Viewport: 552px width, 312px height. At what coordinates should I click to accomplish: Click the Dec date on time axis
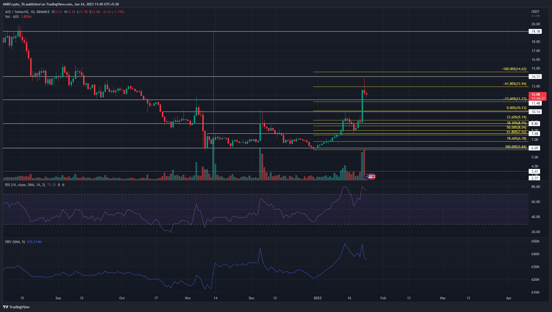[x=252, y=298]
